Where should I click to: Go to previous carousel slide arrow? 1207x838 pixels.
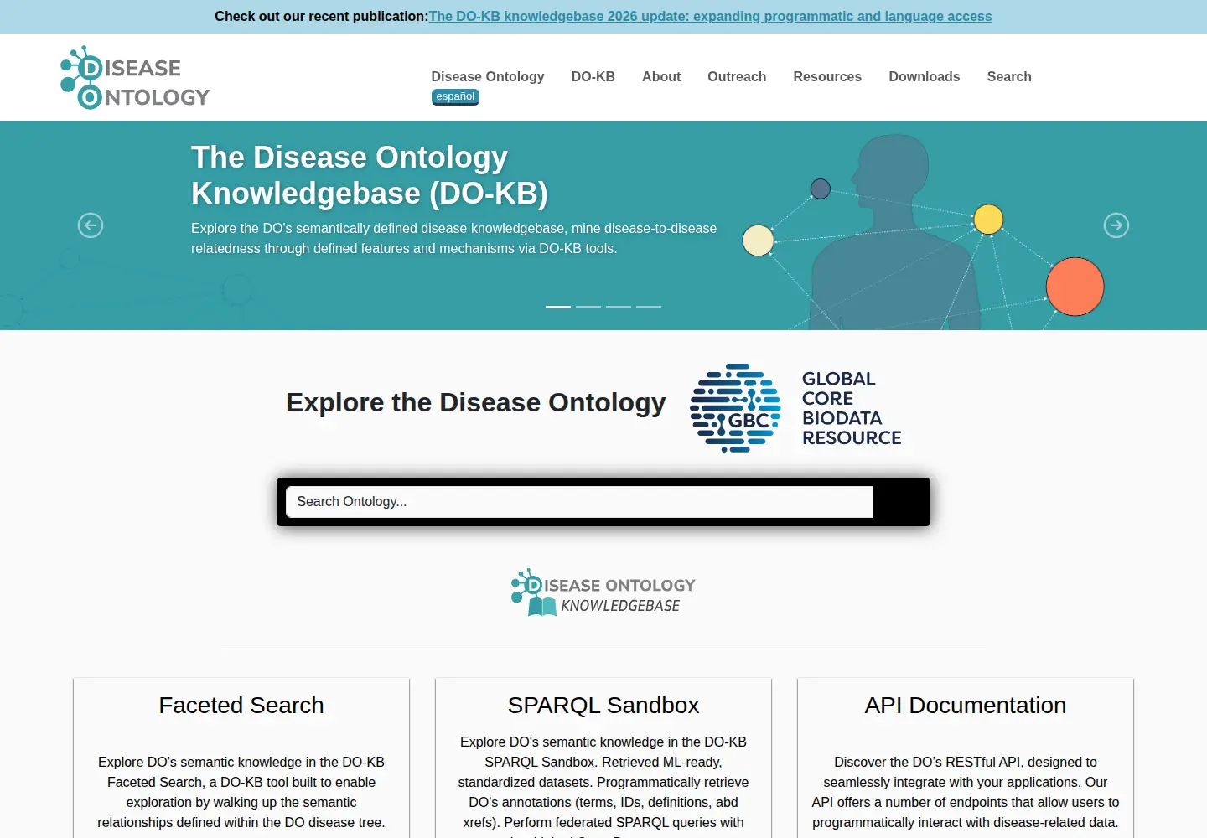pyautogui.click(x=91, y=225)
